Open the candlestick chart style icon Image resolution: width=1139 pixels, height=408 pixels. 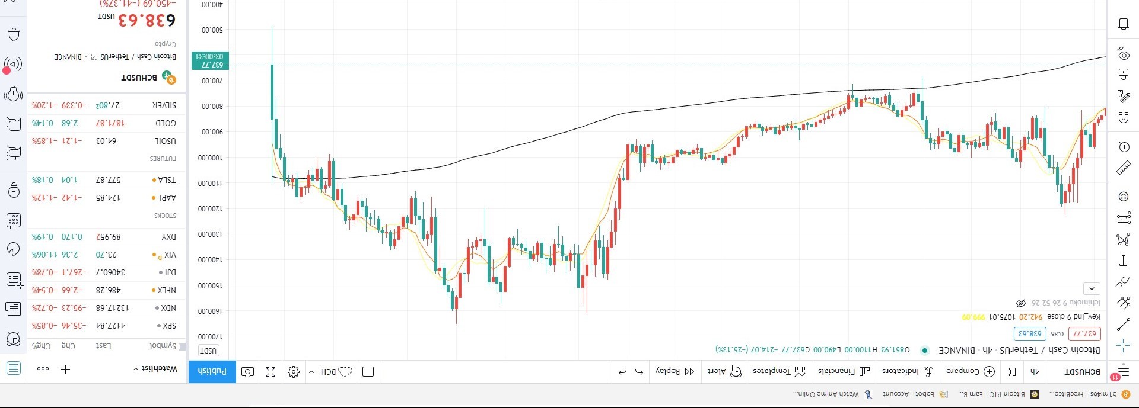[x=1012, y=372]
